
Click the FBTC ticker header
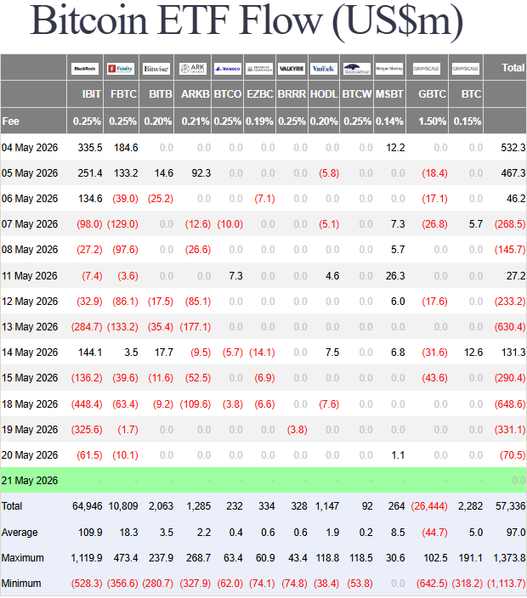click(x=123, y=93)
